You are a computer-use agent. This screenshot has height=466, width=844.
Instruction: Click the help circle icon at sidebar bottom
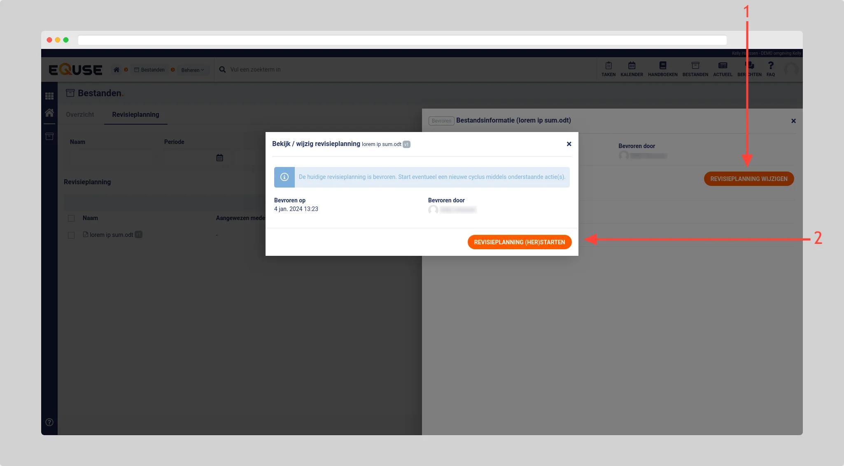[x=49, y=422]
